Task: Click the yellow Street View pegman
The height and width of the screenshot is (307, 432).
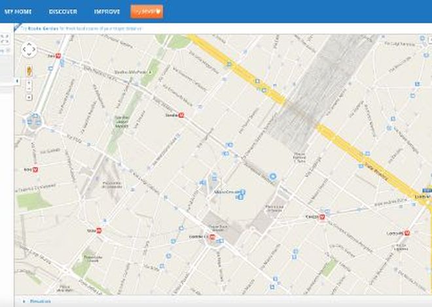Action: click(x=29, y=71)
